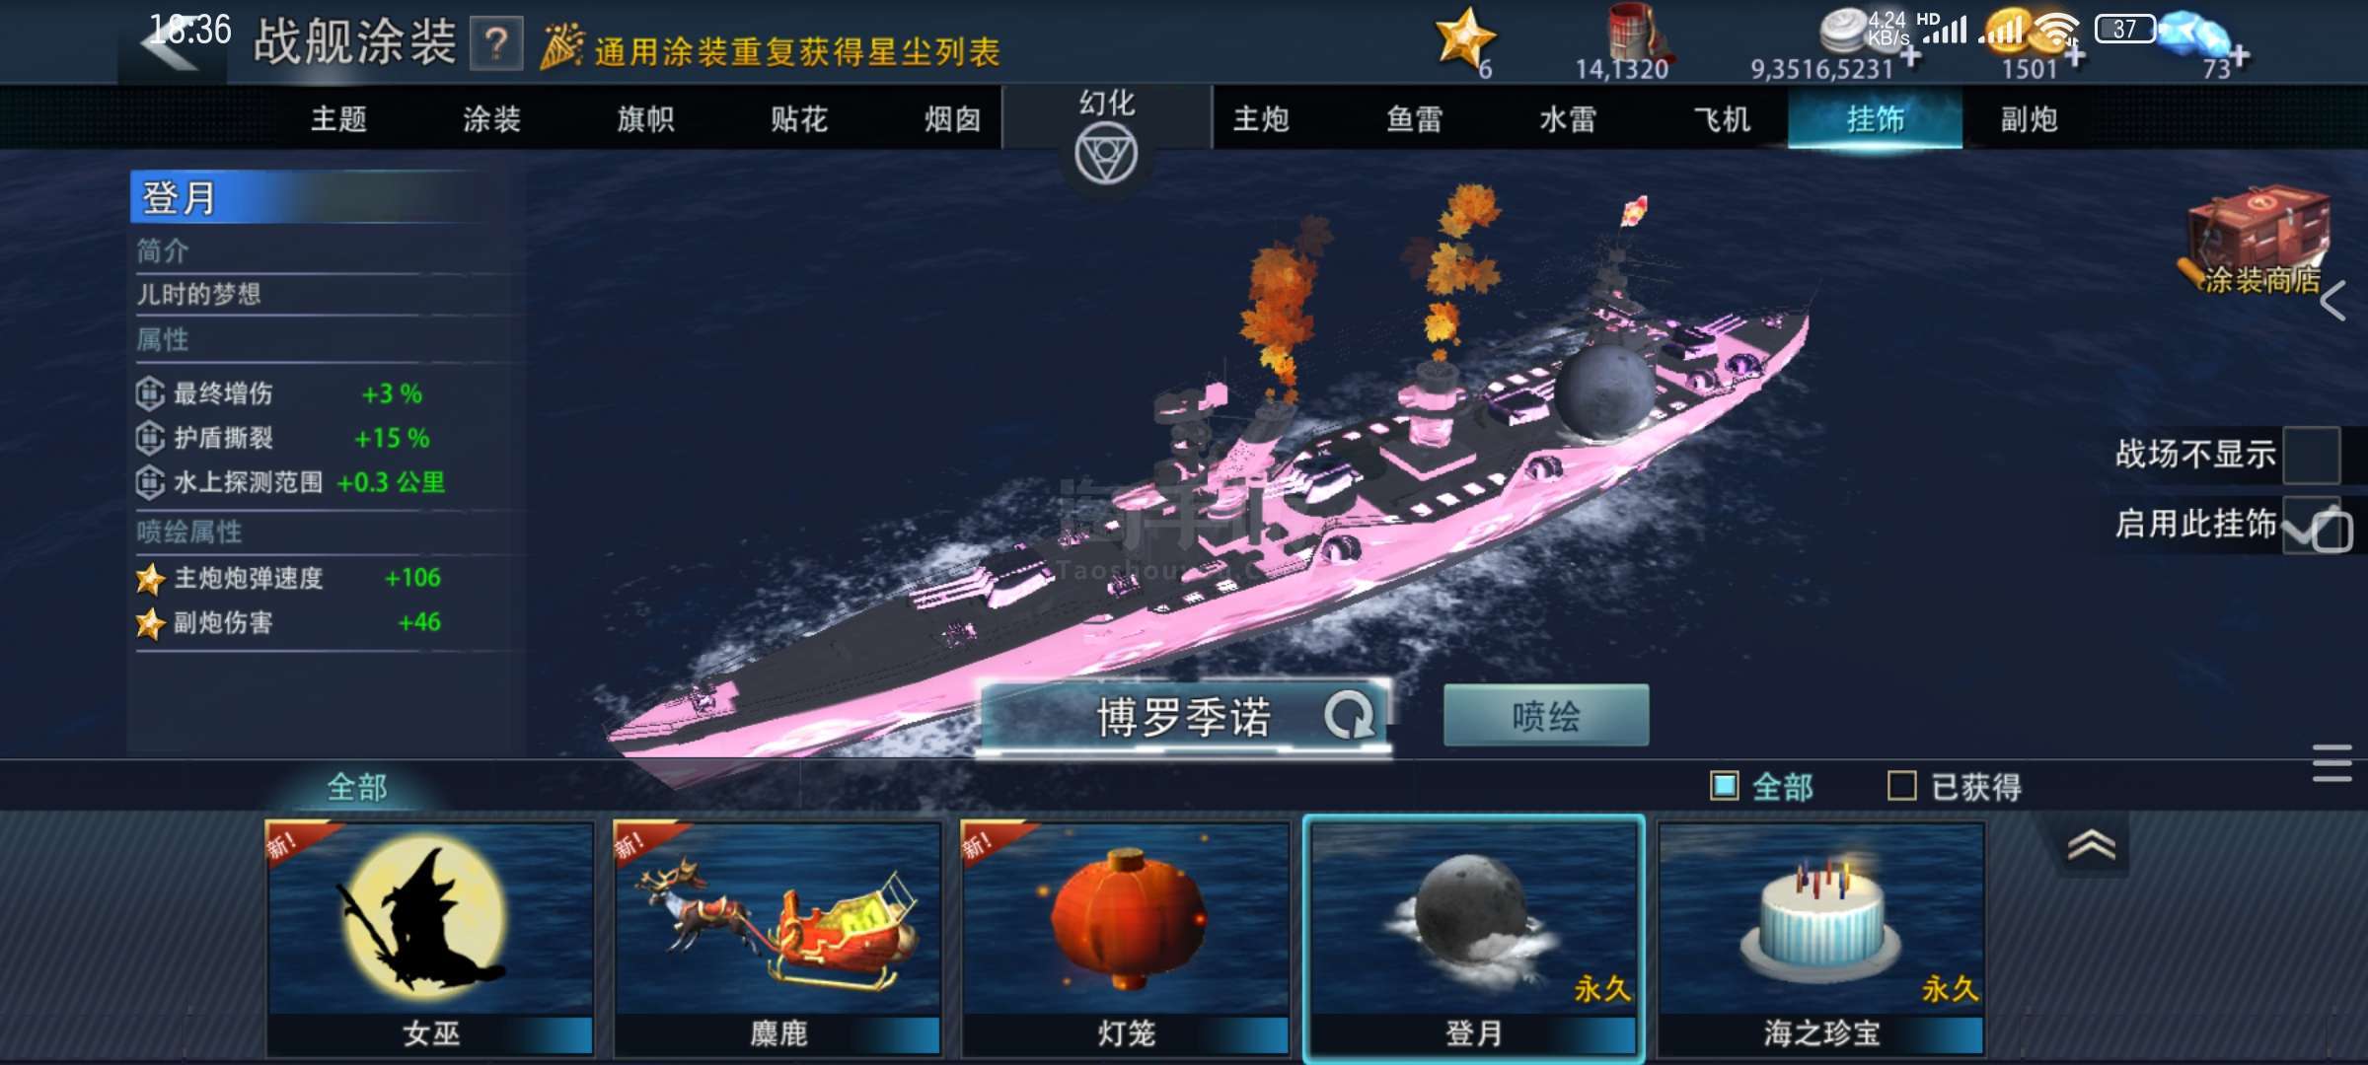
Task: Click the 幻化 triangle emblem icon
Action: (1106, 156)
